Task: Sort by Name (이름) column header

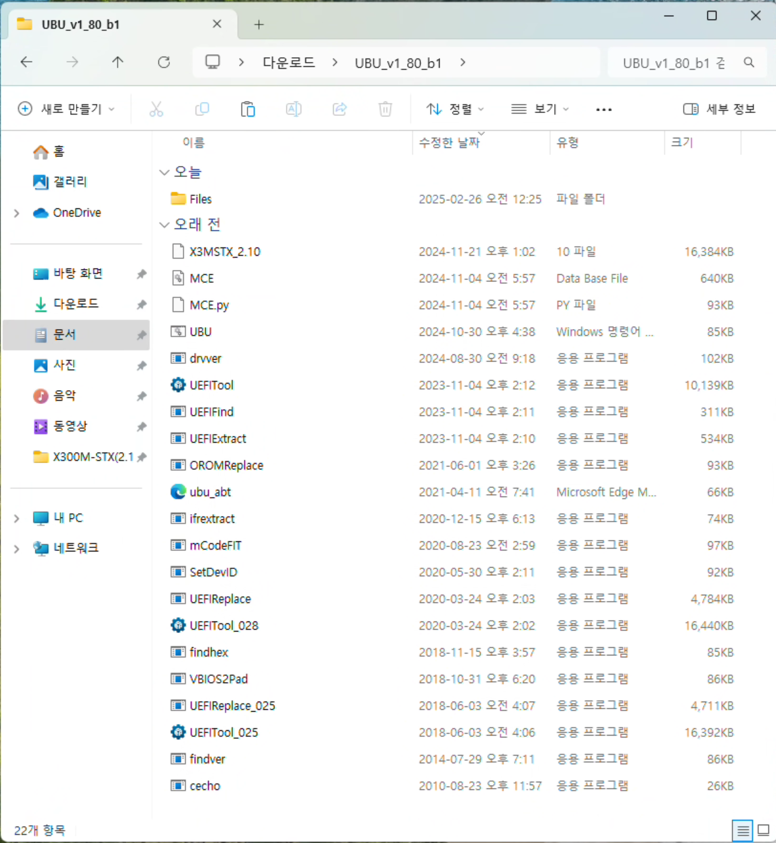Action: pyautogui.click(x=193, y=142)
